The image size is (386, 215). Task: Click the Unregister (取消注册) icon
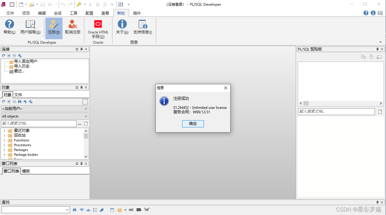coord(73,24)
